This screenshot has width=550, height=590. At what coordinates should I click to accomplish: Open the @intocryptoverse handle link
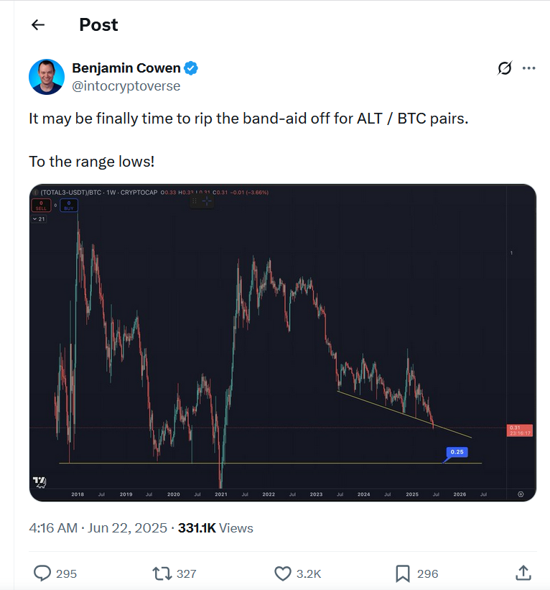(126, 86)
